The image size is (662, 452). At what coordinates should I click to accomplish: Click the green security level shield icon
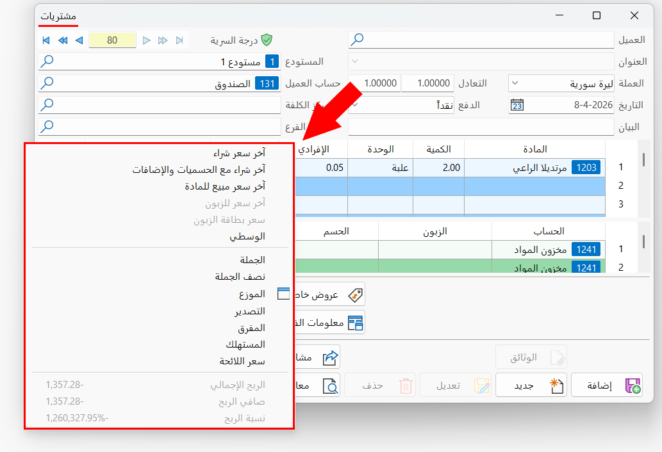tap(267, 40)
